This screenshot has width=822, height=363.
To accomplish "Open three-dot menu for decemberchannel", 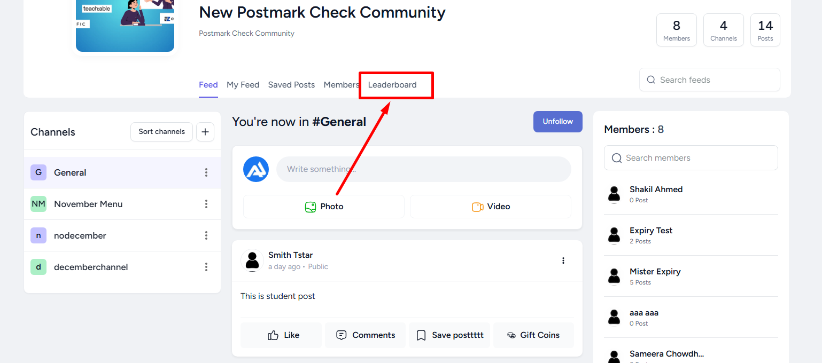I will coord(206,267).
